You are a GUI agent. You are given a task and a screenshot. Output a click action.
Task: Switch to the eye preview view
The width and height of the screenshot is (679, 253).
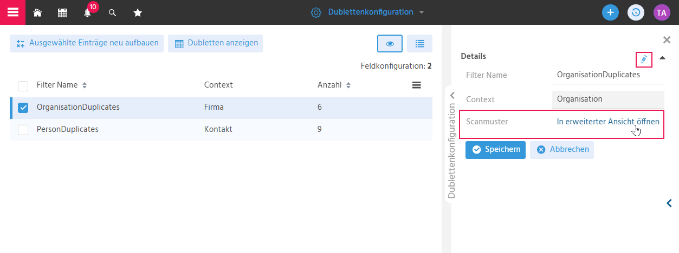click(x=390, y=43)
